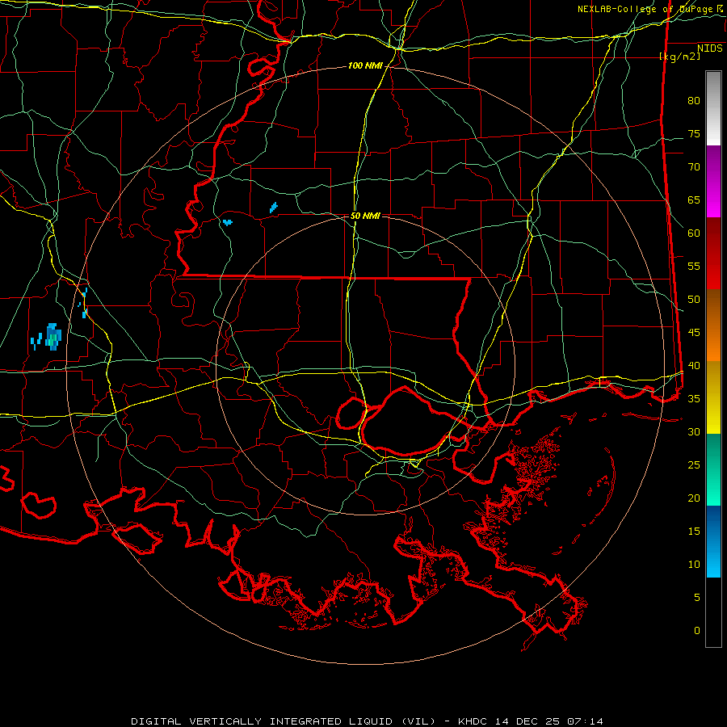The image size is (727, 727).
Task: Click the 100 NMI range ring label
Action: click(x=365, y=66)
